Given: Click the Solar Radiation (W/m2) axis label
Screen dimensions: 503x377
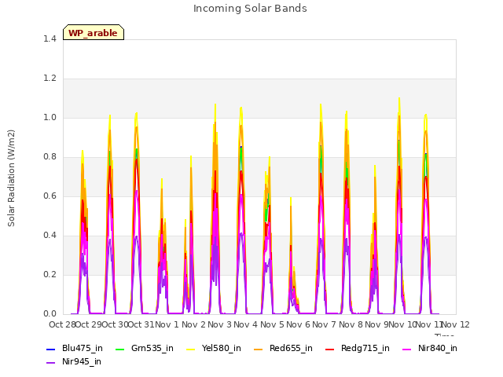Looking at the screenshot, I should (11, 178).
